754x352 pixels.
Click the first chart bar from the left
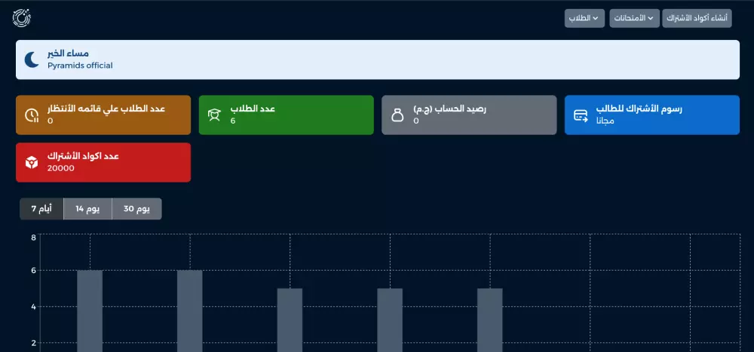[x=90, y=311]
